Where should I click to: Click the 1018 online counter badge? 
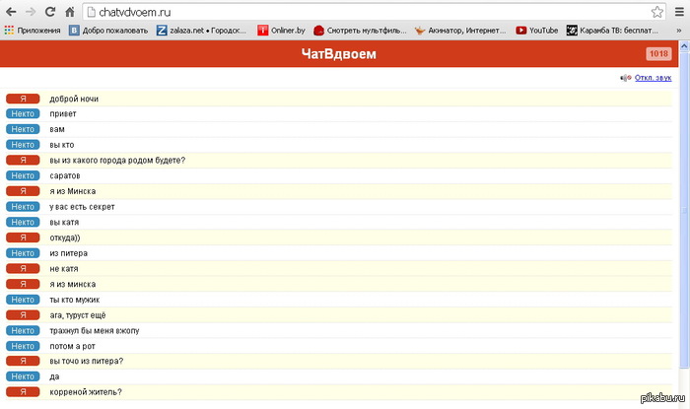[x=657, y=53]
